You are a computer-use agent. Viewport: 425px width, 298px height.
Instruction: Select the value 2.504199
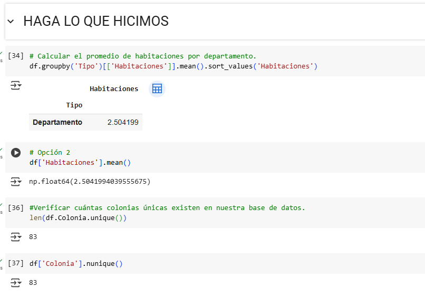pos(123,122)
